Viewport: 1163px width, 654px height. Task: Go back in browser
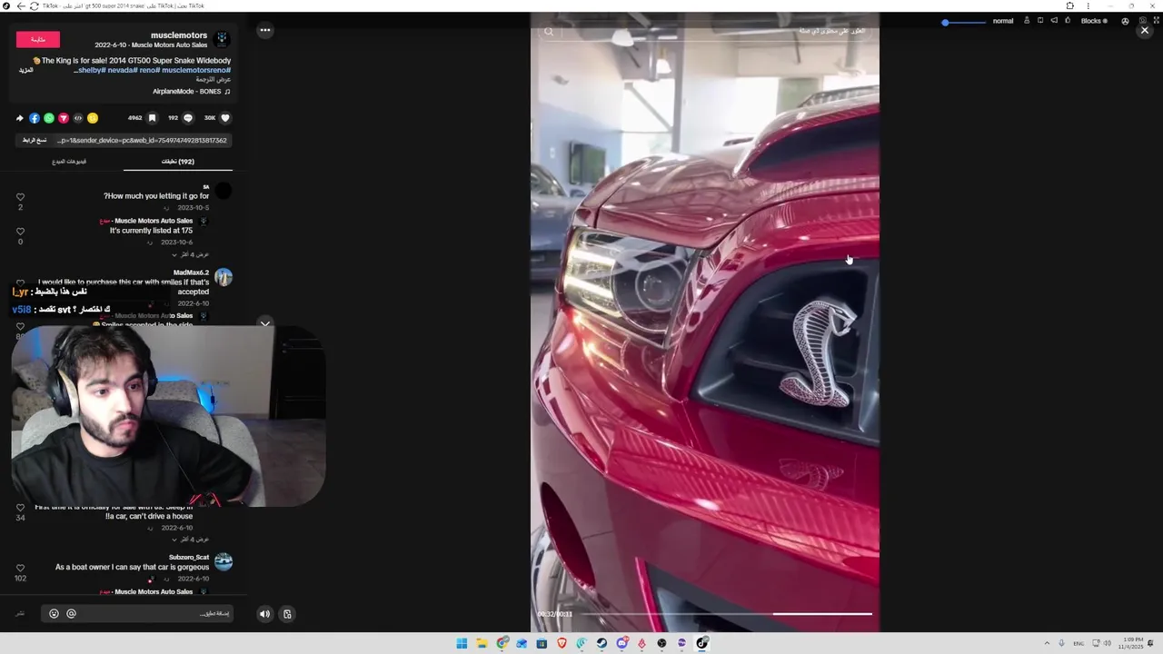click(21, 5)
